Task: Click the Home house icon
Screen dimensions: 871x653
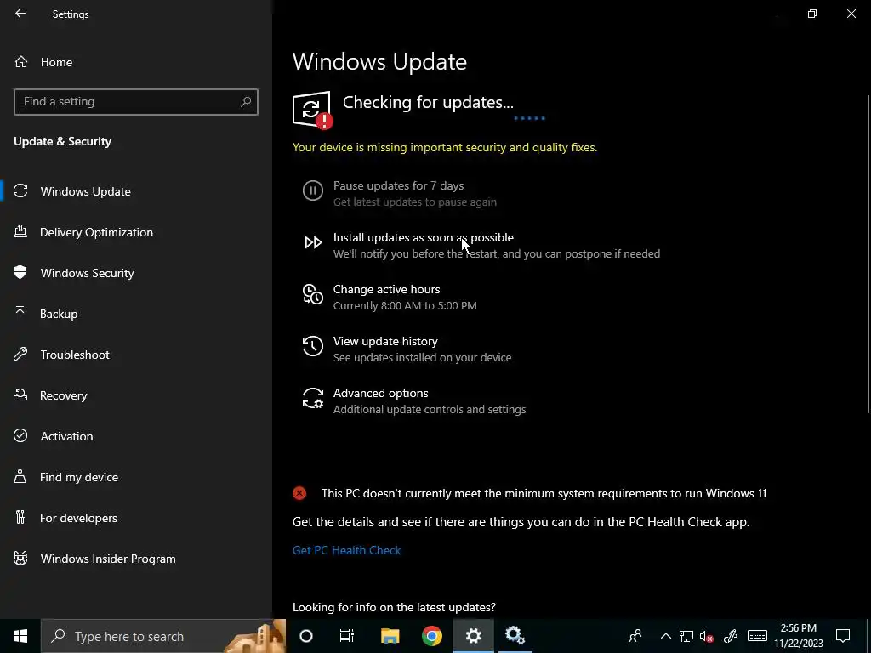Action: tap(21, 61)
